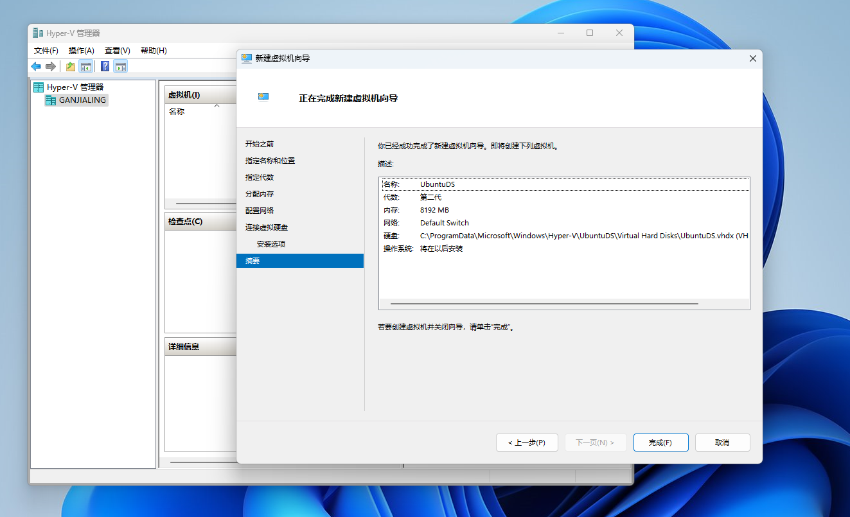The image size is (850, 517).
Task: Open the 查看(V) menu
Action: coord(118,51)
